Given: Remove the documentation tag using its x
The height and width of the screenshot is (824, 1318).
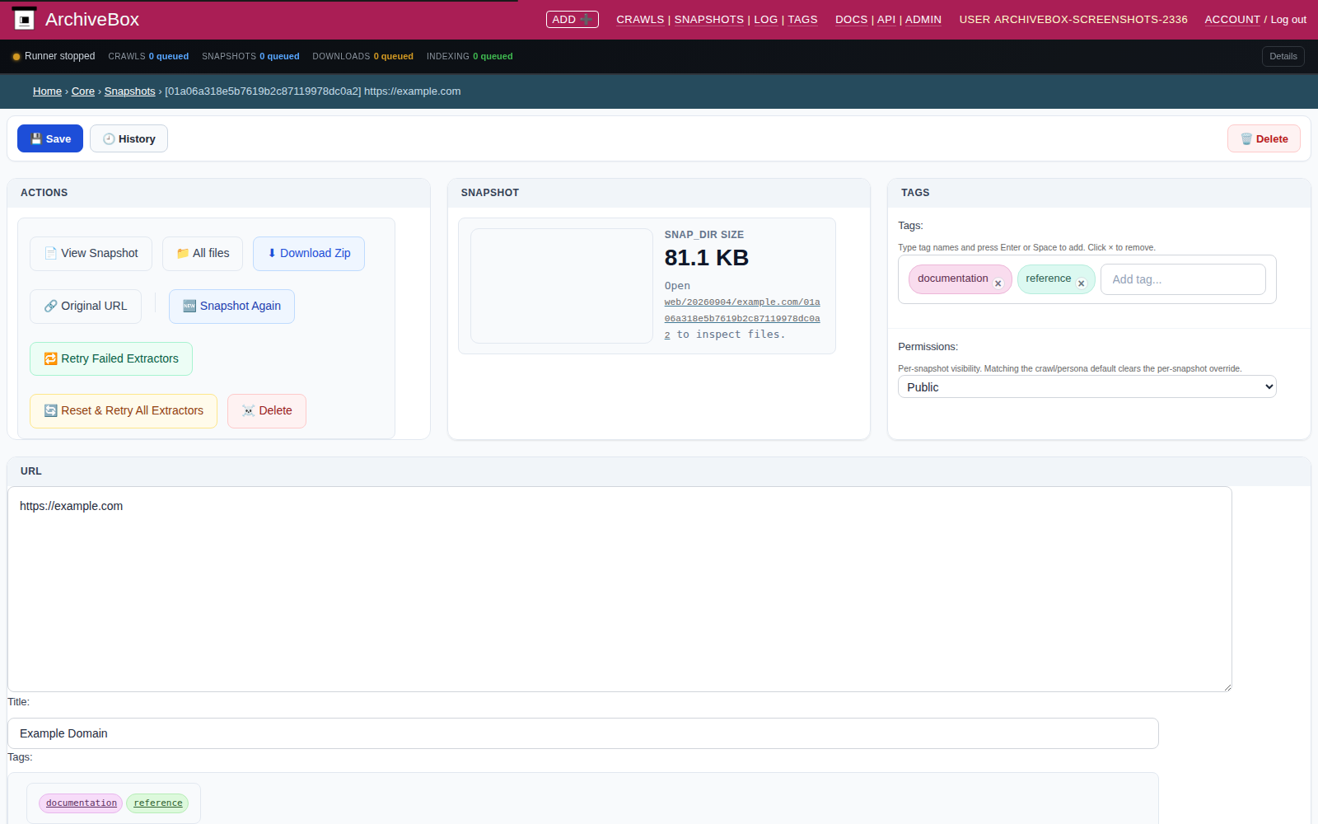Looking at the screenshot, I should point(998,283).
